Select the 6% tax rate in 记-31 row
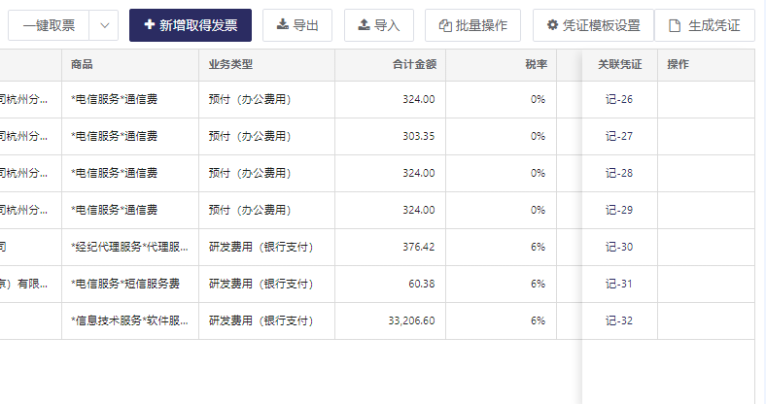Screen dimensions: 766x404 (x=538, y=284)
